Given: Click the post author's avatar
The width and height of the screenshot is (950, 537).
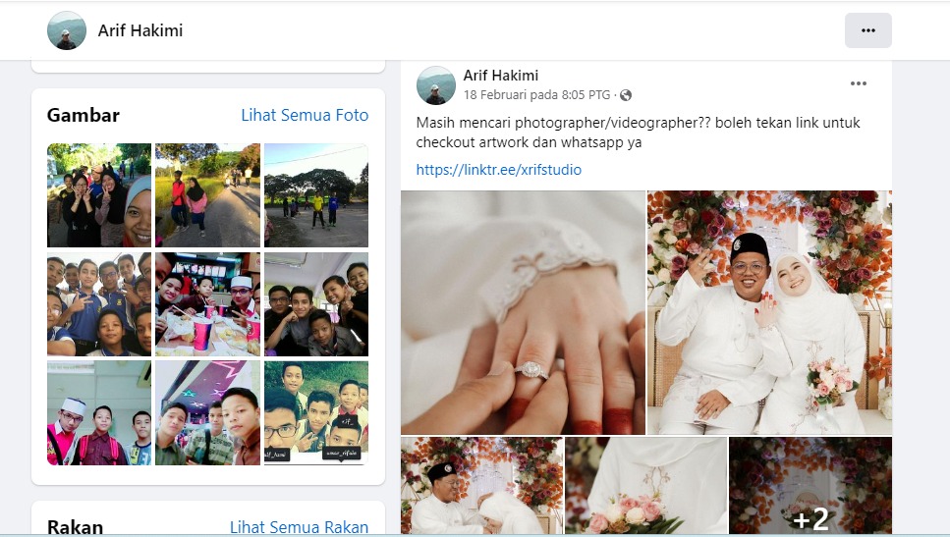Looking at the screenshot, I should 435,85.
